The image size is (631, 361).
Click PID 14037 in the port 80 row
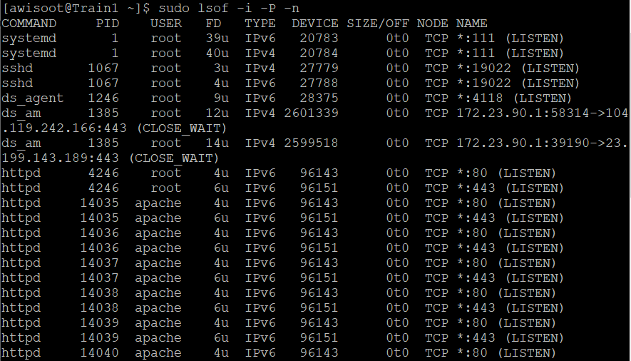99,263
